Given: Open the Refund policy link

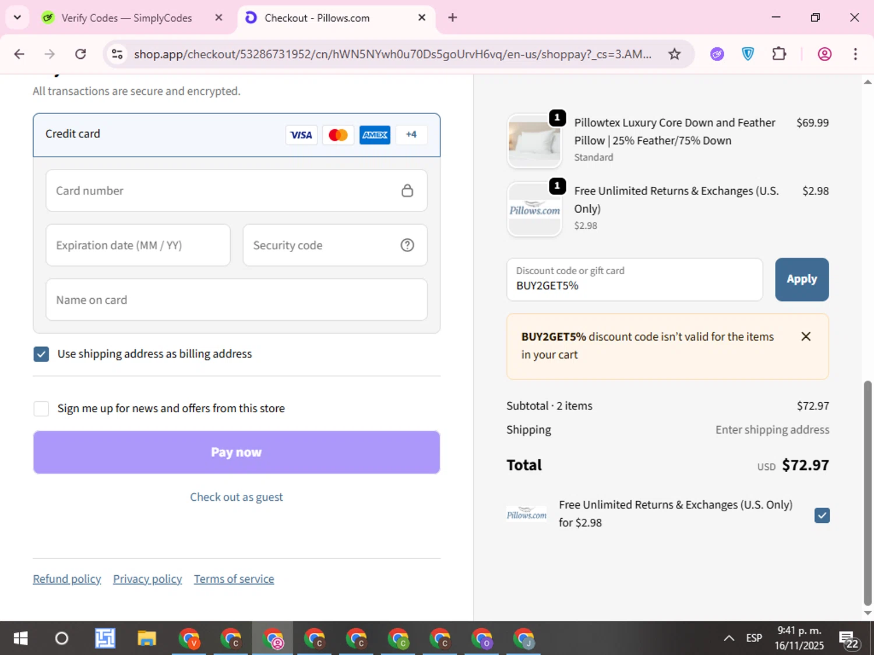Looking at the screenshot, I should (67, 579).
